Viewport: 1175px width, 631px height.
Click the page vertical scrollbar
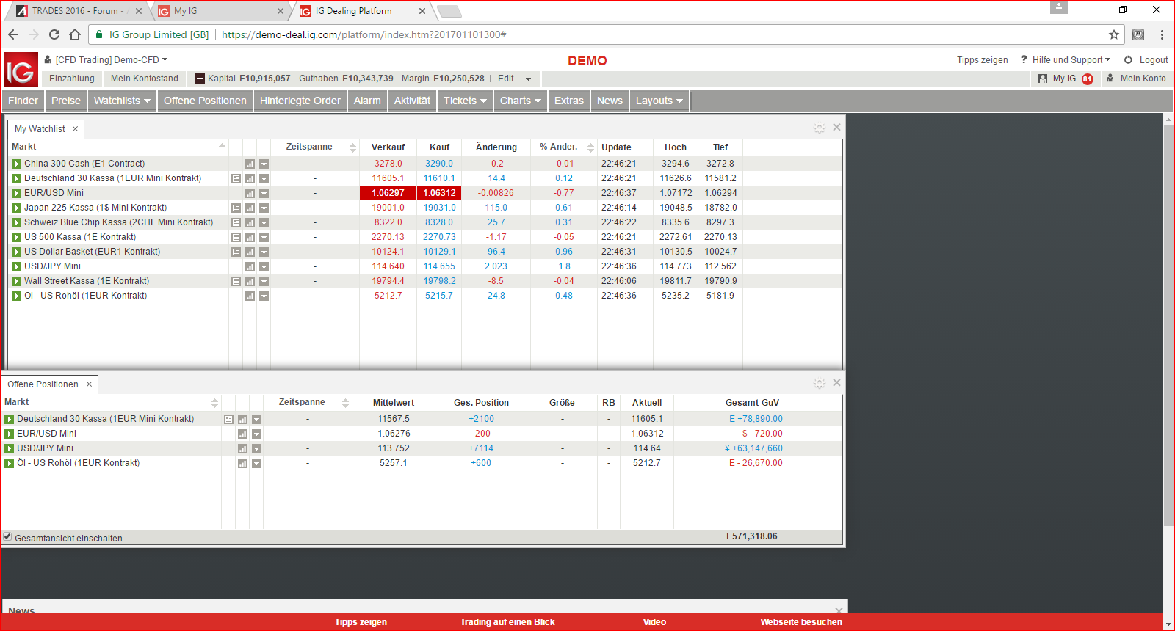click(x=1168, y=327)
